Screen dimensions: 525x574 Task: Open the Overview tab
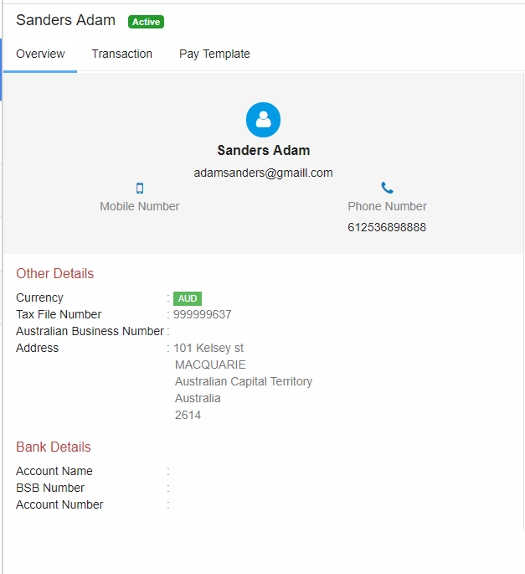[x=40, y=54]
